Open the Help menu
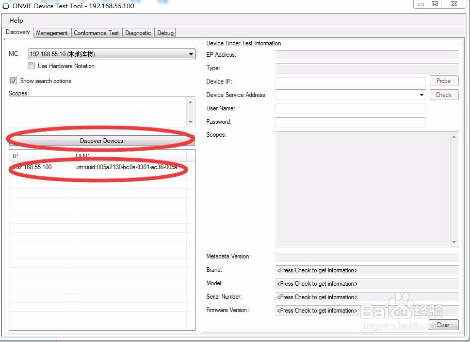This screenshot has height=342, width=470. click(16, 21)
